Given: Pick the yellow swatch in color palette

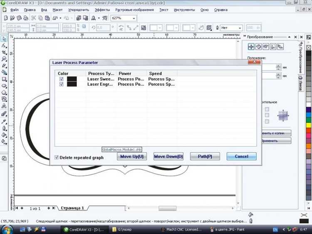Looking at the screenshot, I should click(308, 125).
